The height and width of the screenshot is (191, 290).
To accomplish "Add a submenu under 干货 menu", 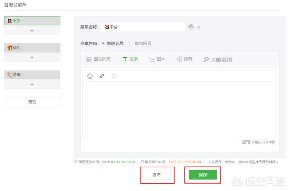I will (32, 30).
